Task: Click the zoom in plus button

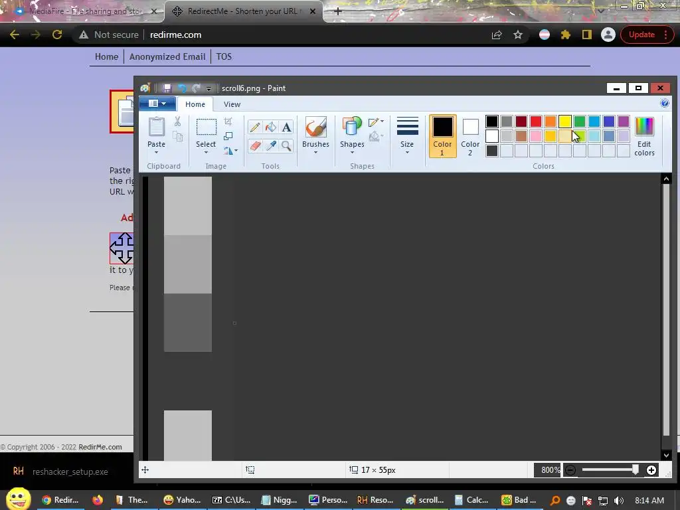Action: pyautogui.click(x=651, y=470)
